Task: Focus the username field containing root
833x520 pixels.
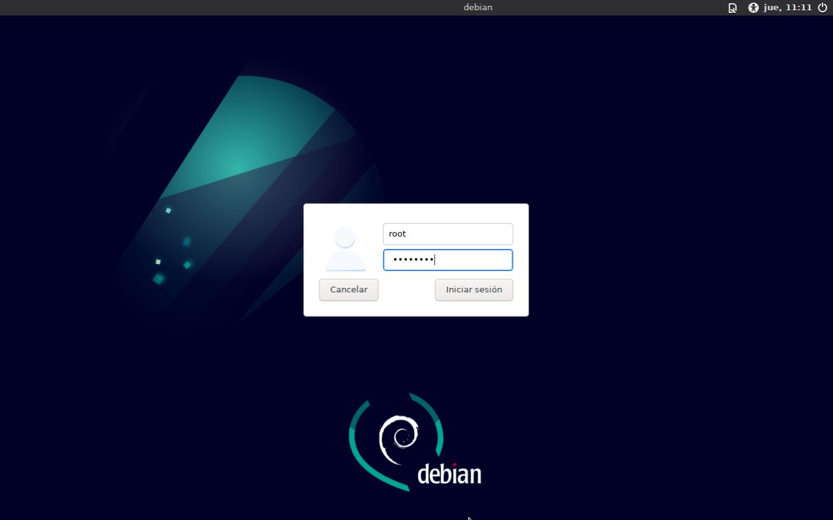Action: [x=448, y=234]
